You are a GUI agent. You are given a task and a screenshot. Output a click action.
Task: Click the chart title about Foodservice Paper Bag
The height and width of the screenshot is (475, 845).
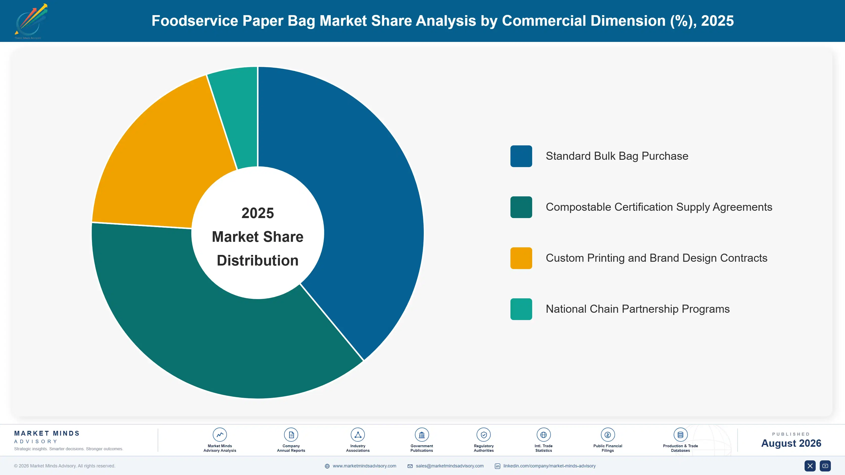click(442, 21)
